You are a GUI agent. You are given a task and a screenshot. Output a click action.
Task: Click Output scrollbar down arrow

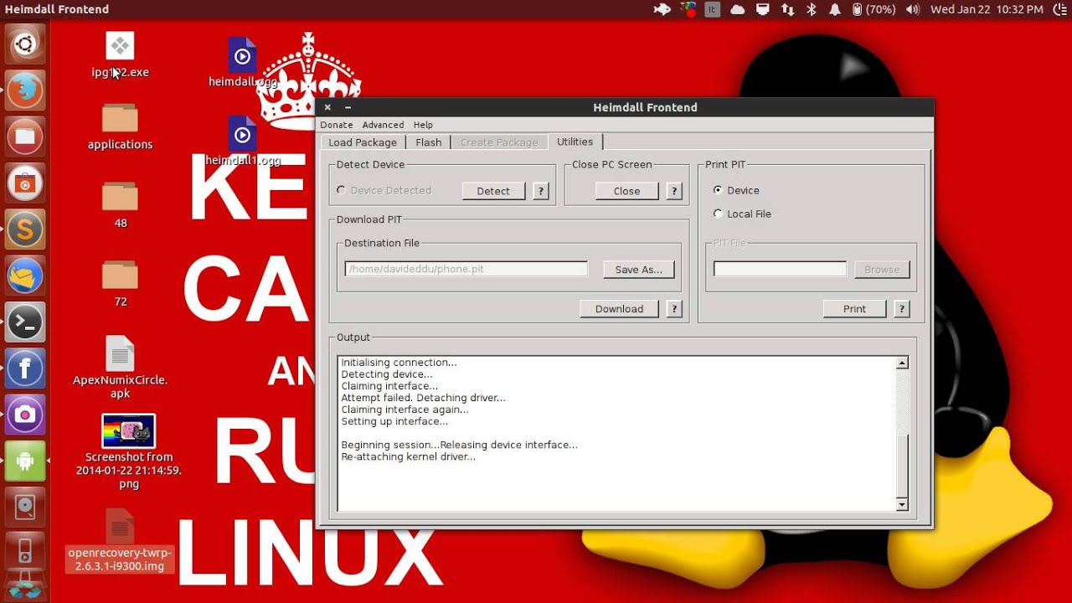pyautogui.click(x=902, y=504)
